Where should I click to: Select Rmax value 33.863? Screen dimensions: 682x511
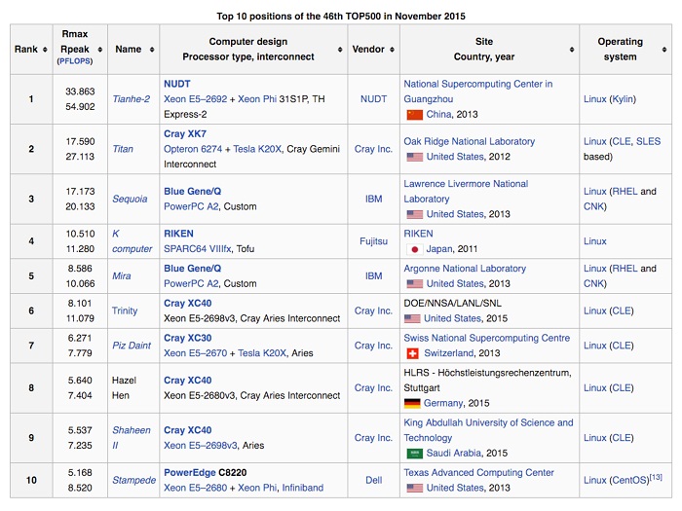pos(80,91)
